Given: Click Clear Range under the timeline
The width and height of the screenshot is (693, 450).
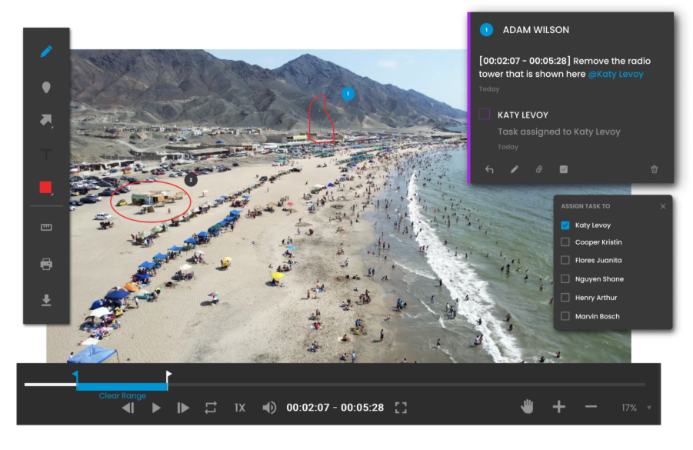Looking at the screenshot, I should pos(122,396).
